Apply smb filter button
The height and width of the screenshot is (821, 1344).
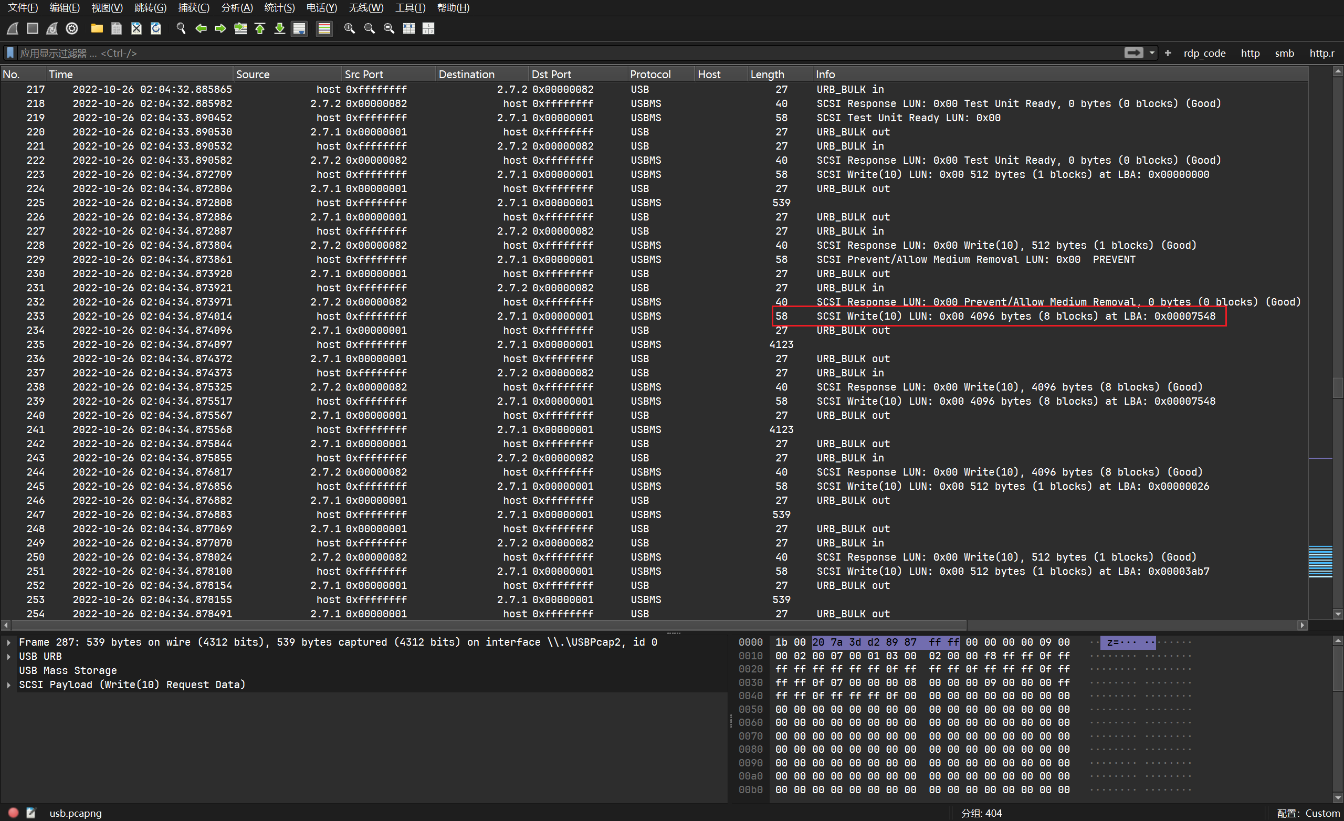1284,53
